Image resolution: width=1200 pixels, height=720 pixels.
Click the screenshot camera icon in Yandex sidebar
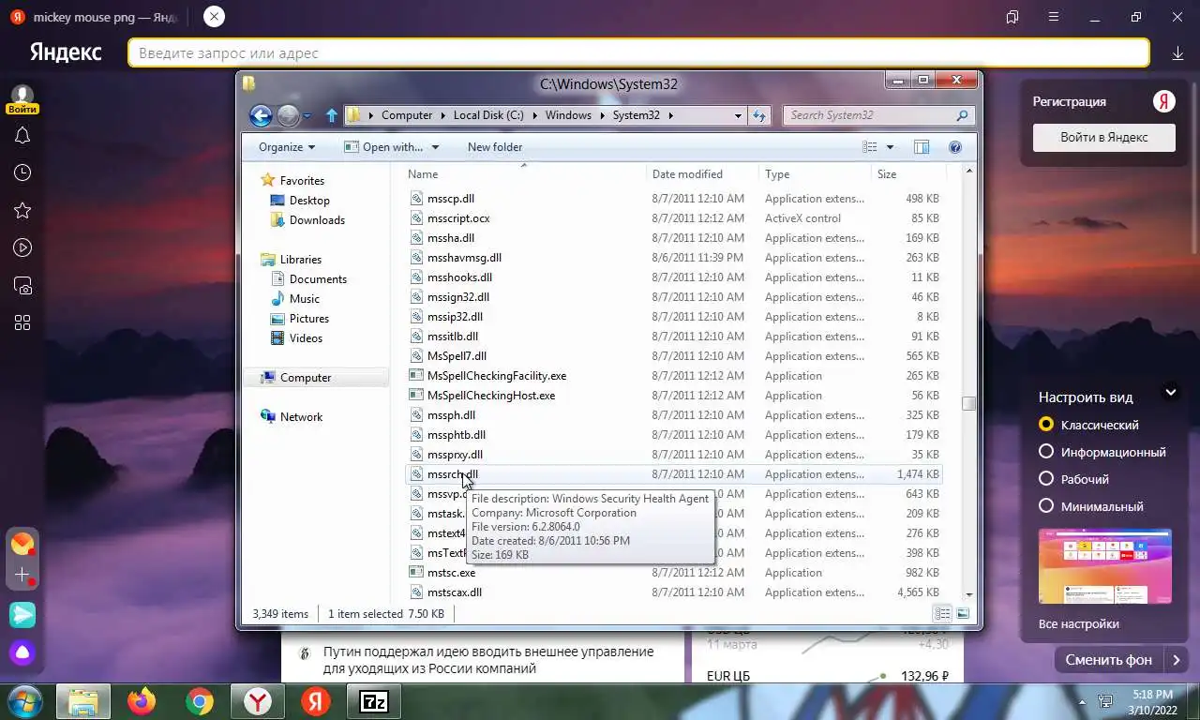pyautogui.click(x=22, y=285)
